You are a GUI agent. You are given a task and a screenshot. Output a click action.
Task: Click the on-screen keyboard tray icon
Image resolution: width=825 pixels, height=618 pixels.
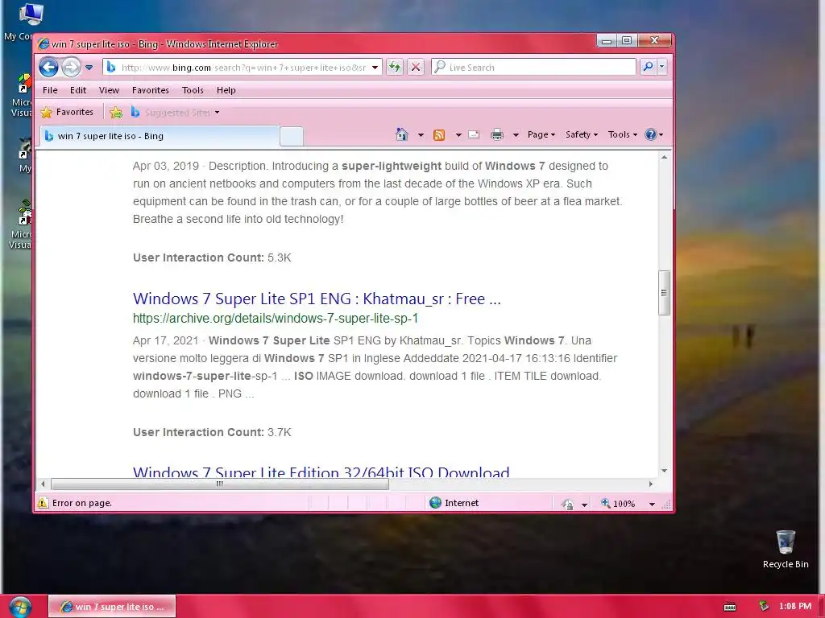[x=730, y=607]
